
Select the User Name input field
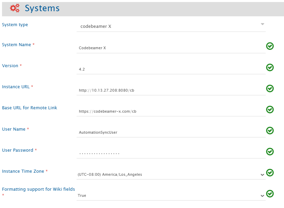171,132
